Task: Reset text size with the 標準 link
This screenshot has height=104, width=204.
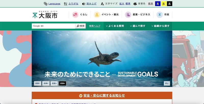Action: click(128, 4)
